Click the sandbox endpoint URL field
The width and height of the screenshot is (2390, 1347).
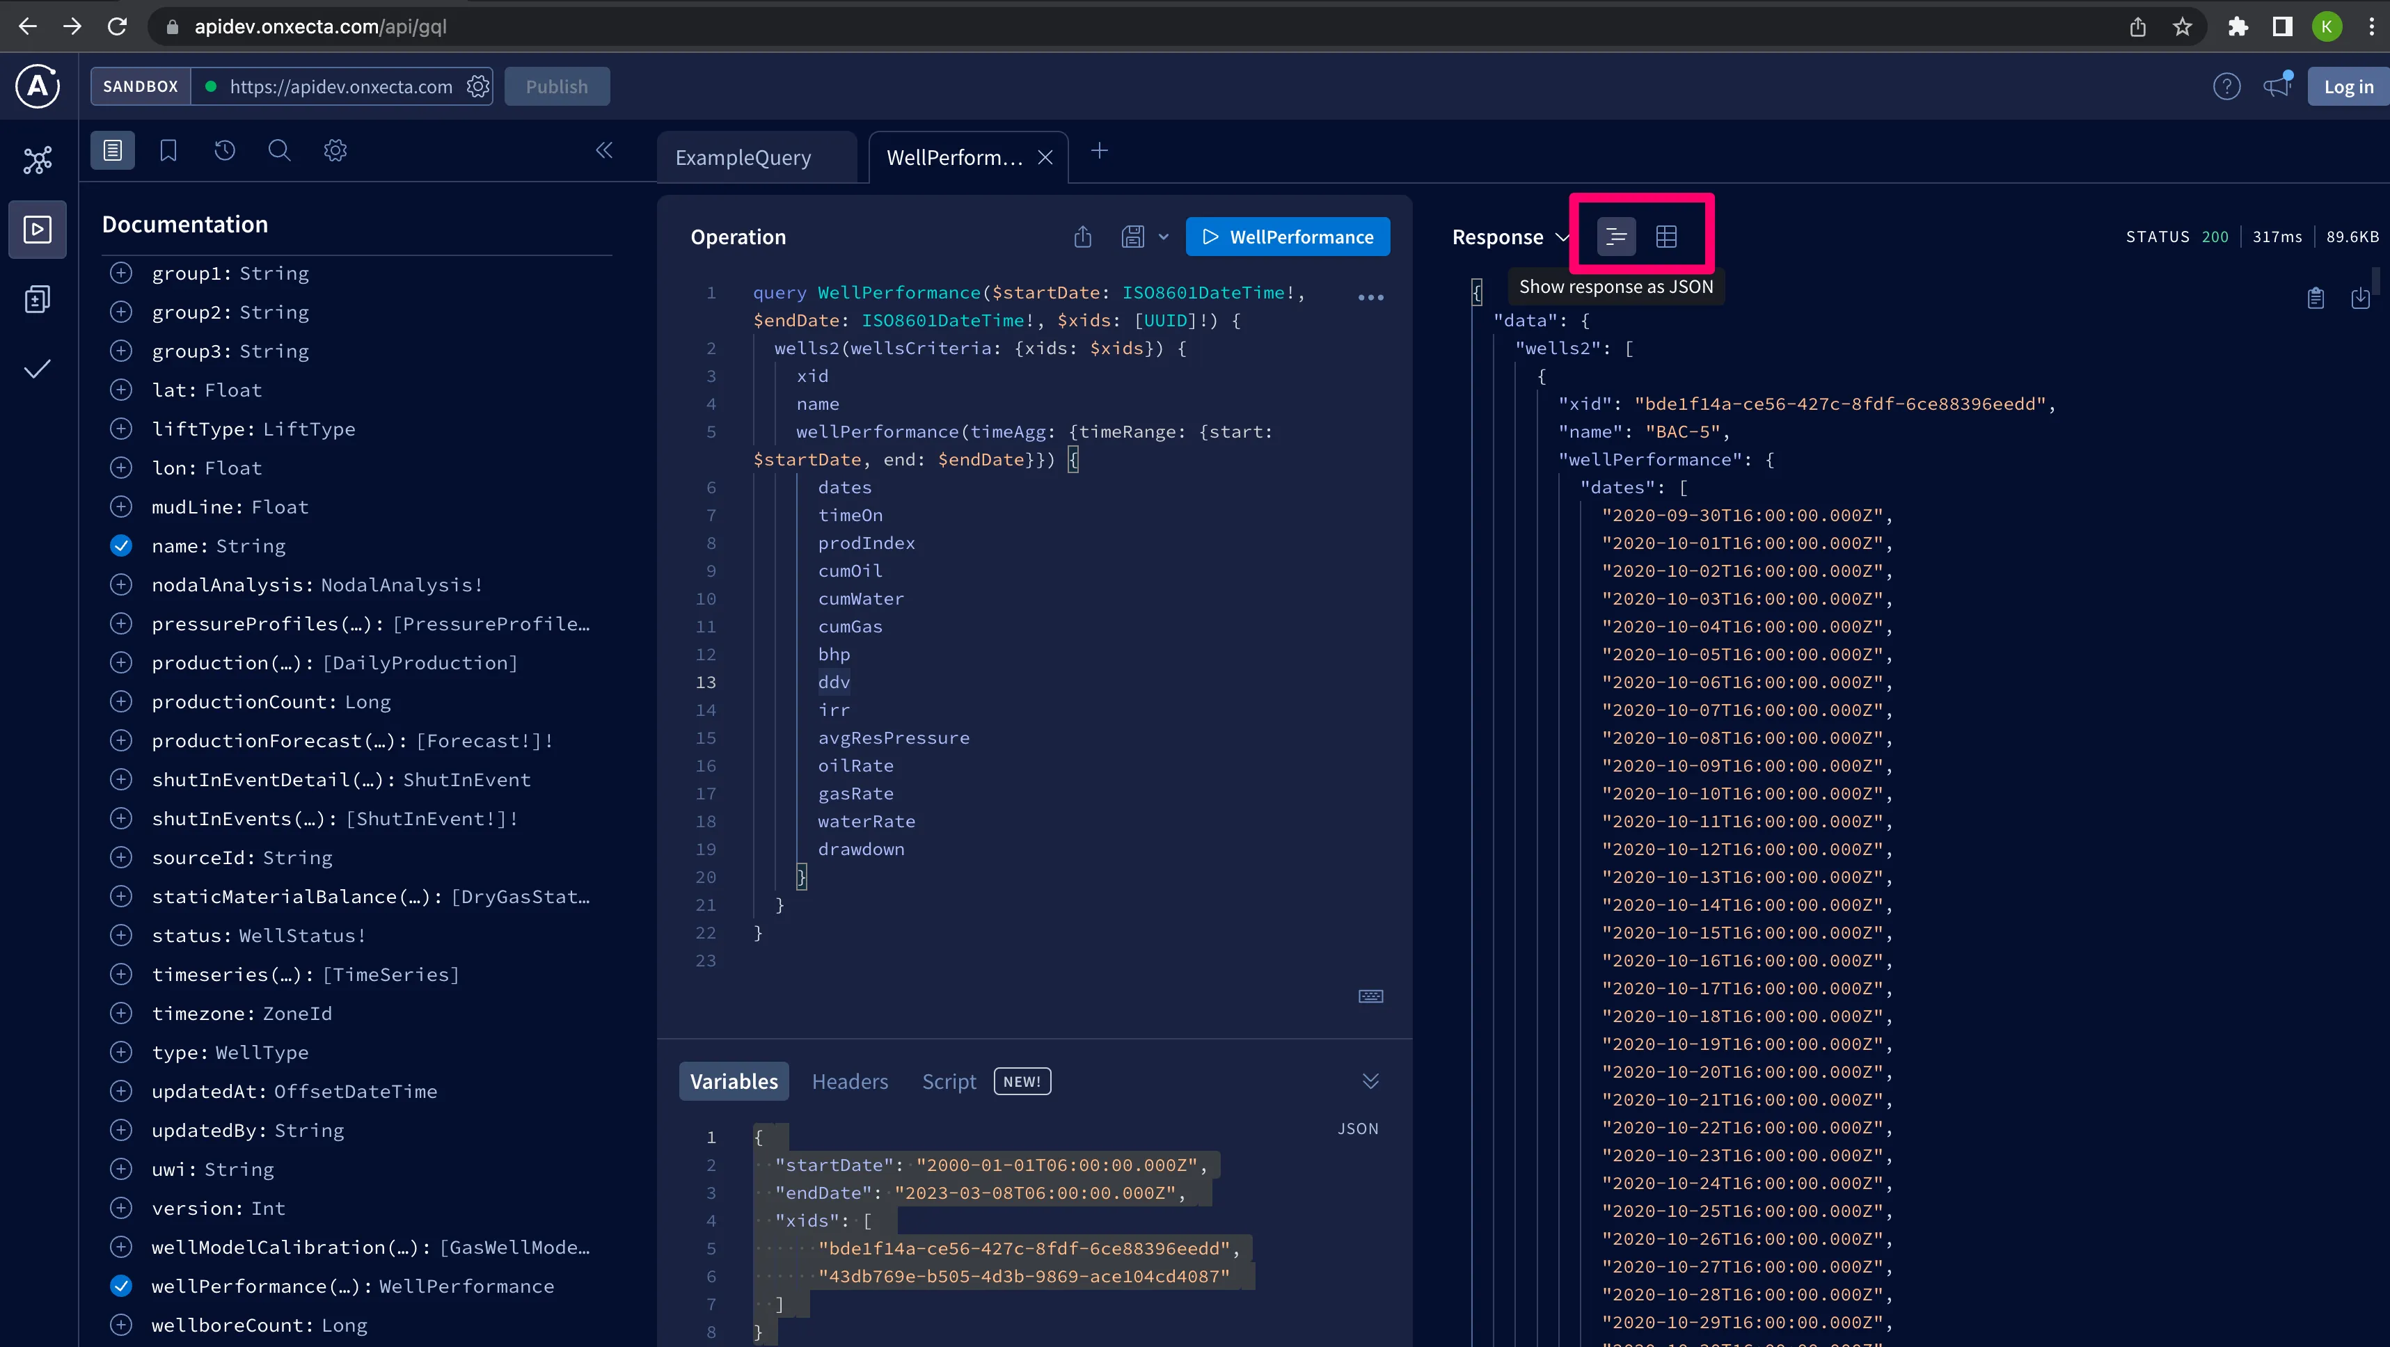coord(340,86)
